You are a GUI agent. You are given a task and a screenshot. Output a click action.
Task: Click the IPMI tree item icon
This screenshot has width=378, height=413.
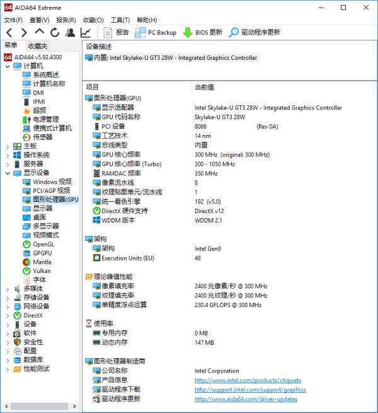(26, 102)
